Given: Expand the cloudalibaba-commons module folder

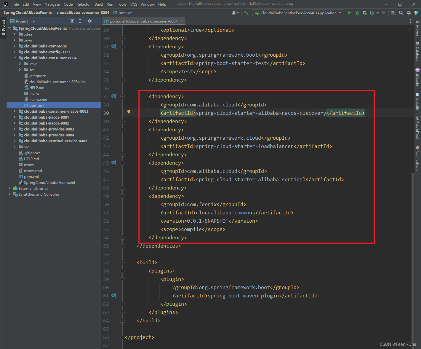Looking at the screenshot, I should pos(15,46).
